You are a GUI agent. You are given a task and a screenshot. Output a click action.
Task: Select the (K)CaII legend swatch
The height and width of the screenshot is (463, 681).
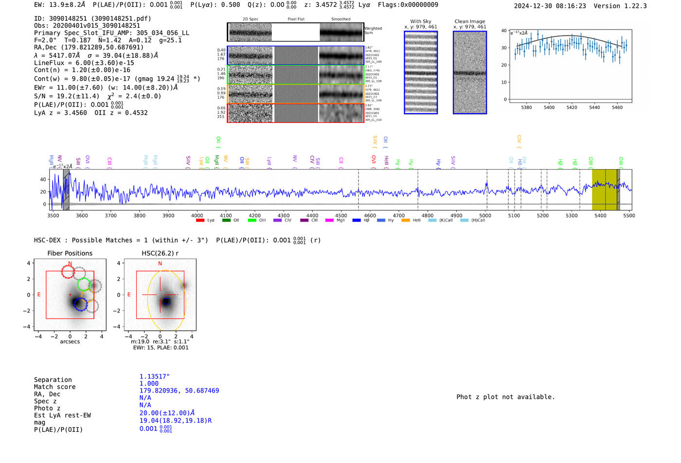tap(432, 221)
